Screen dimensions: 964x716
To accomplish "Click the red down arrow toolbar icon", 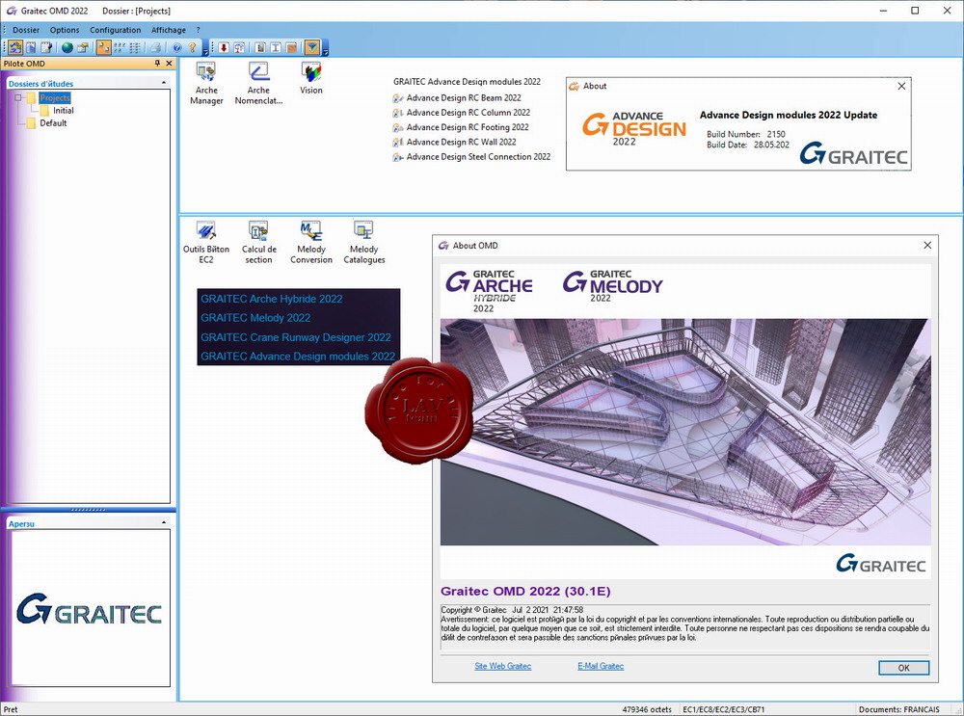I will 224,47.
